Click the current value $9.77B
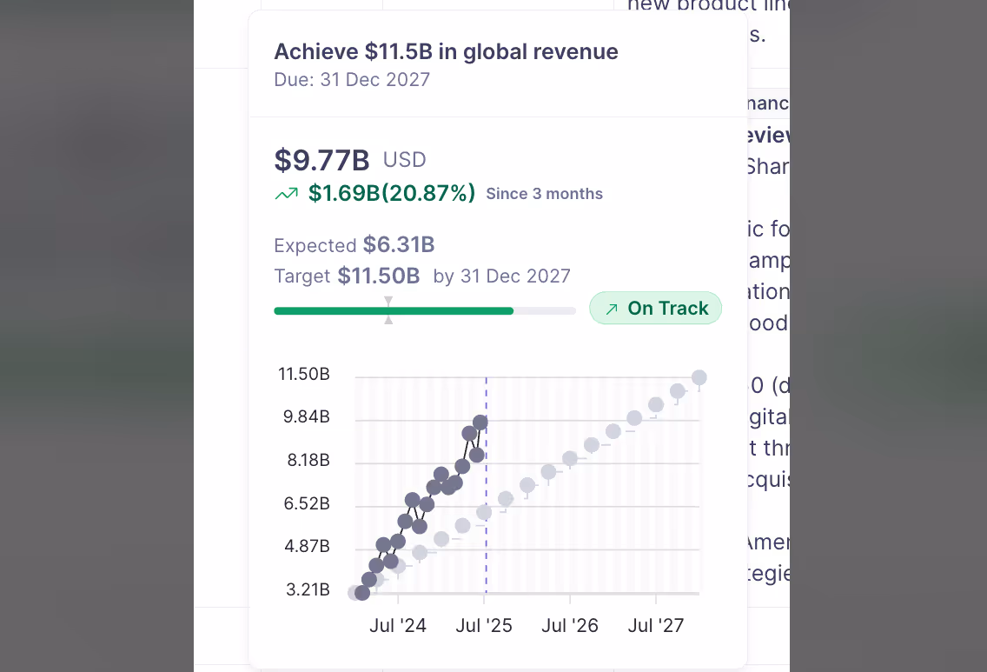The height and width of the screenshot is (672, 987). pyautogui.click(x=321, y=160)
